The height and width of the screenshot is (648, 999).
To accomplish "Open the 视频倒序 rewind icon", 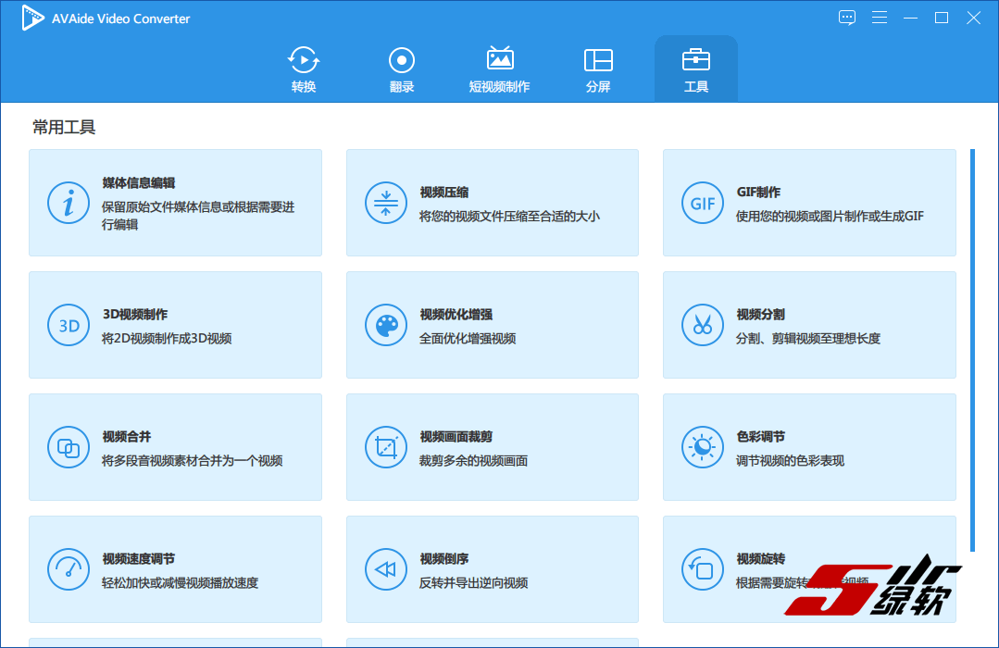I will tap(386, 569).
